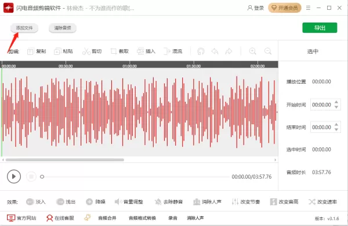Viewport: 348px width, 226px height.
Task: Click the horizontal waveform scrollbar
Action: [65, 160]
